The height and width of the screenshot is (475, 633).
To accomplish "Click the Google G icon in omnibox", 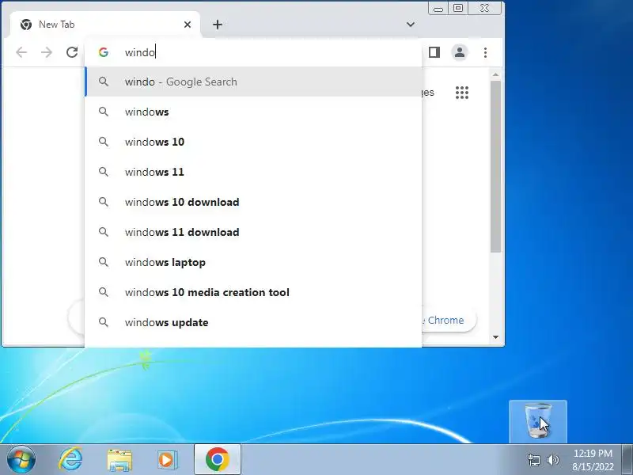I will [104, 52].
